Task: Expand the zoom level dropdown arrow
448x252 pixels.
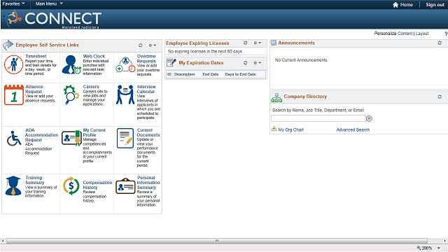Action: 439,248
